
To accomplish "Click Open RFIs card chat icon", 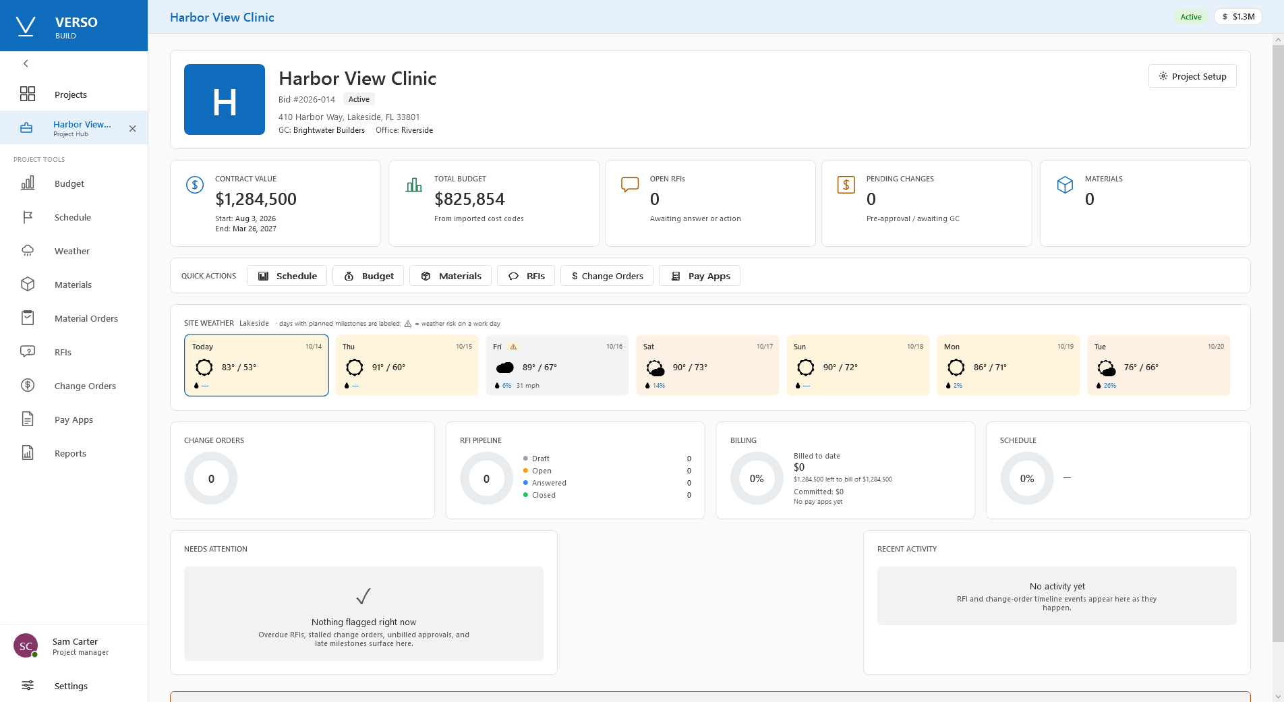I will [x=630, y=185].
